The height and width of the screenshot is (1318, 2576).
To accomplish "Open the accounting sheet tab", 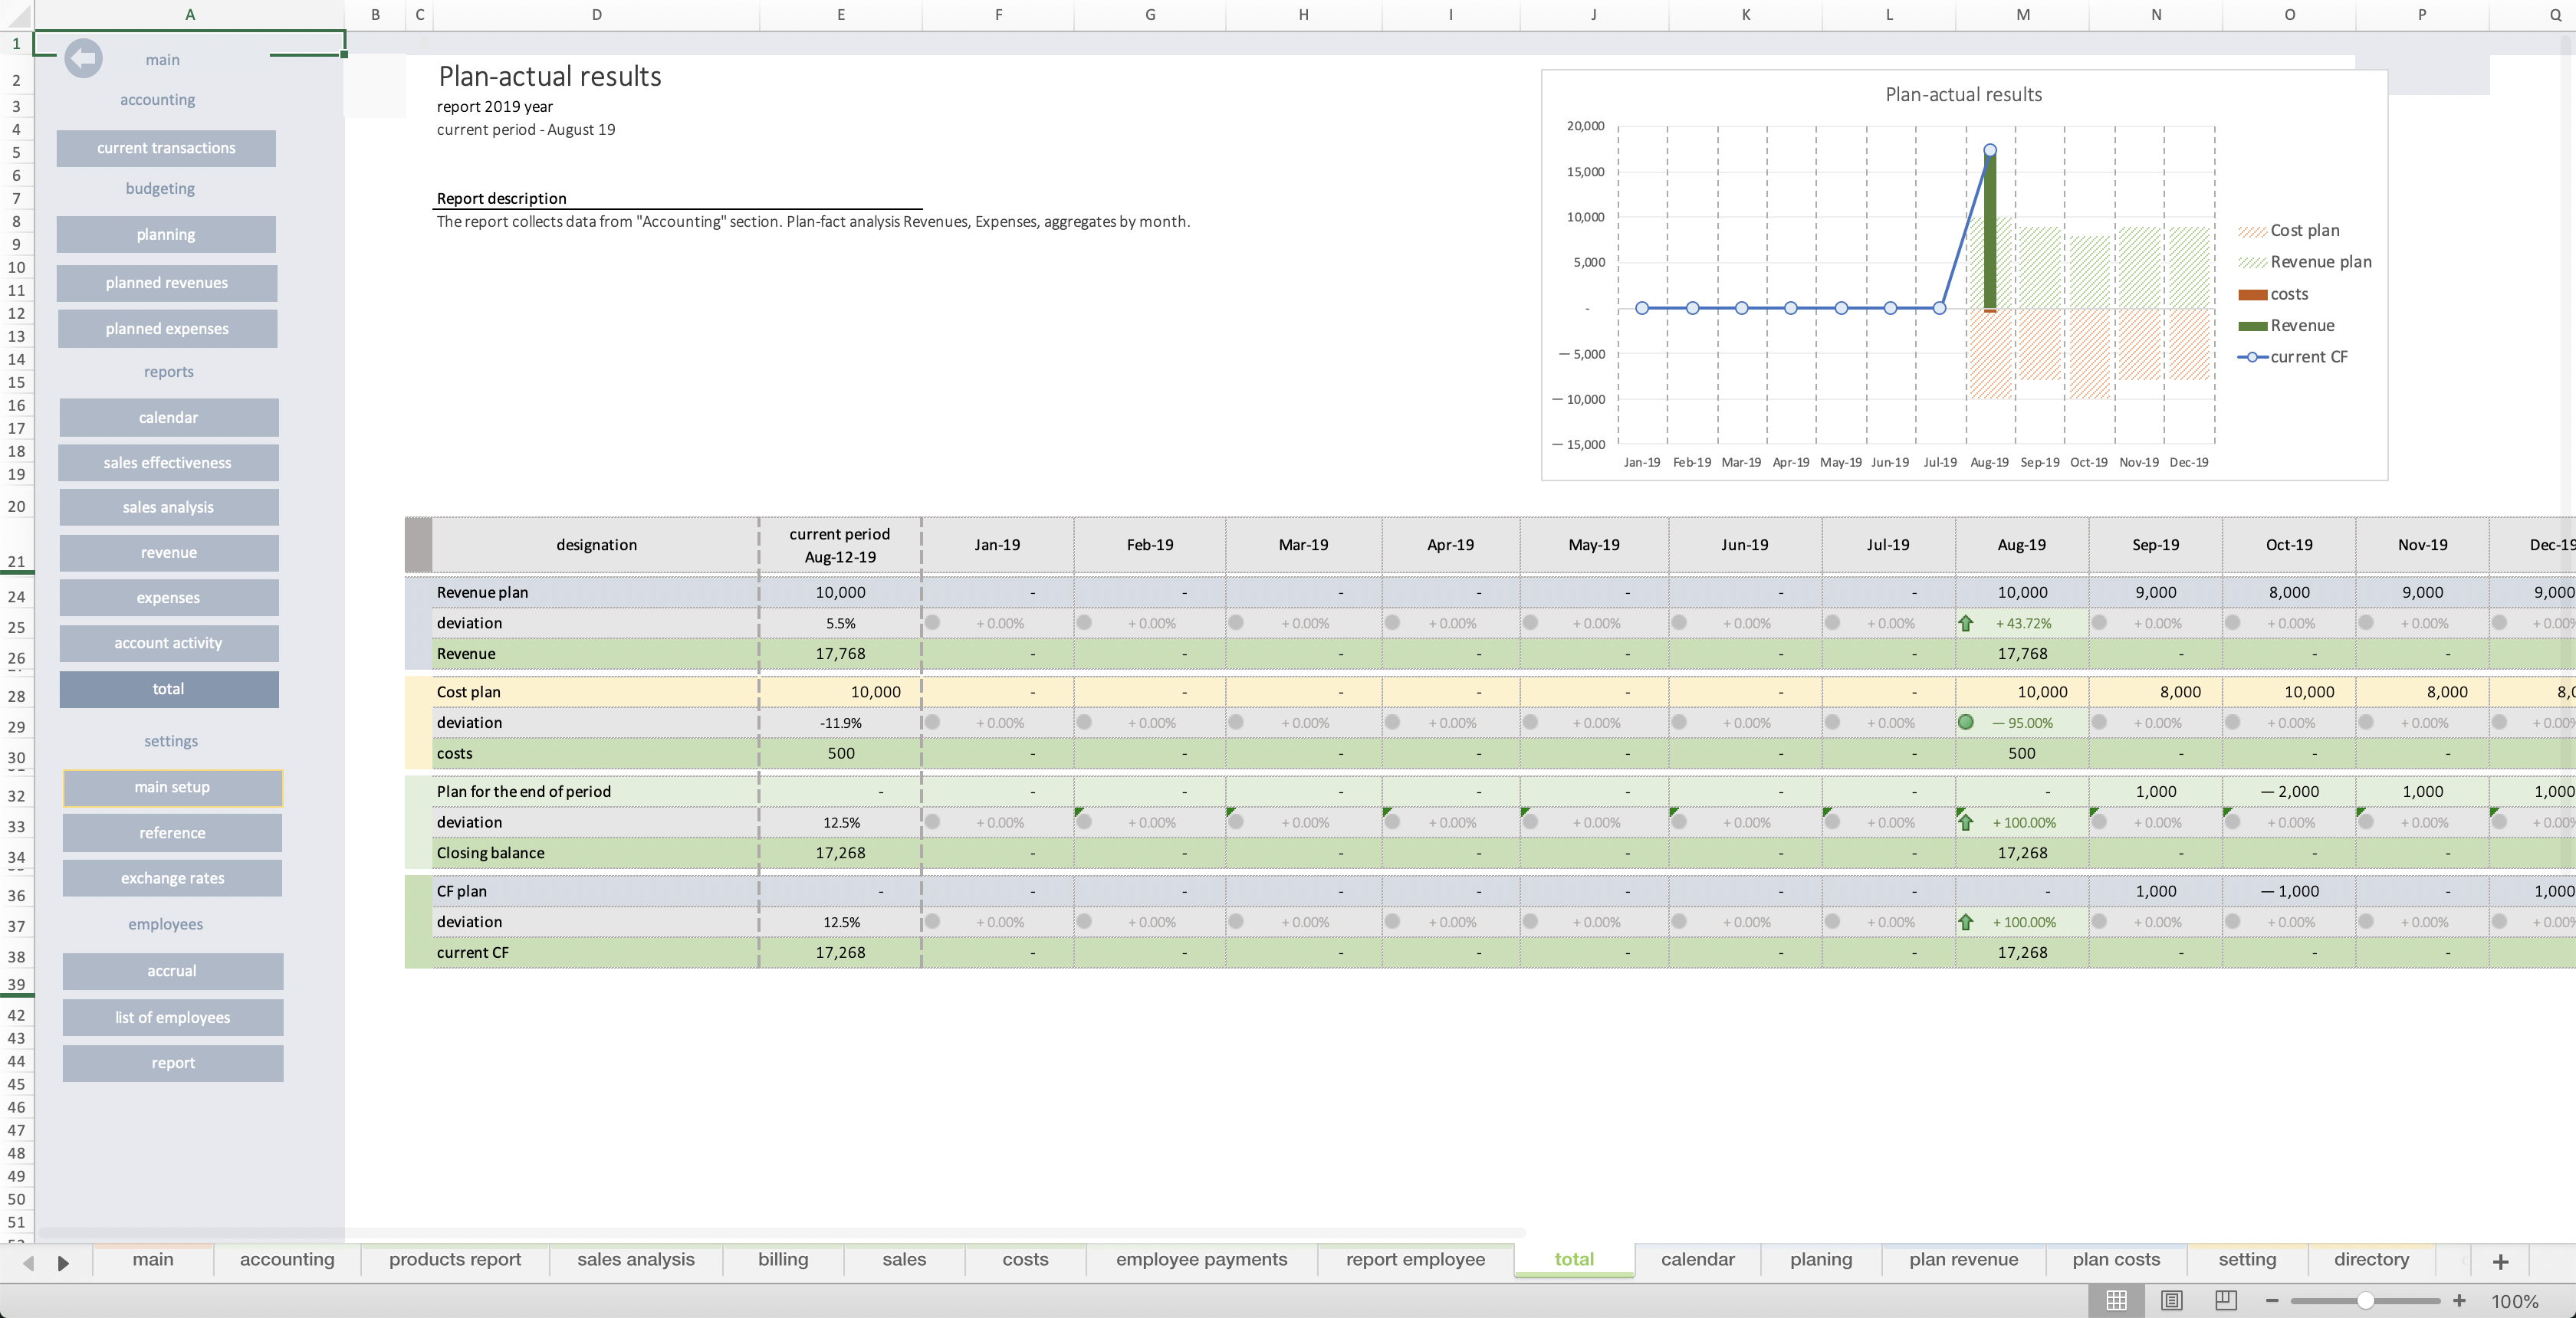I will click(287, 1259).
